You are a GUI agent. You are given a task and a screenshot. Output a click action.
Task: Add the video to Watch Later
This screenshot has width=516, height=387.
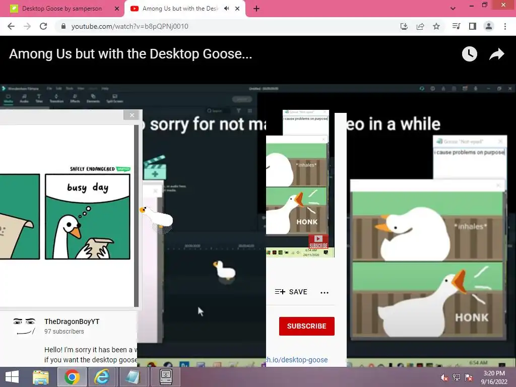pyautogui.click(x=469, y=54)
